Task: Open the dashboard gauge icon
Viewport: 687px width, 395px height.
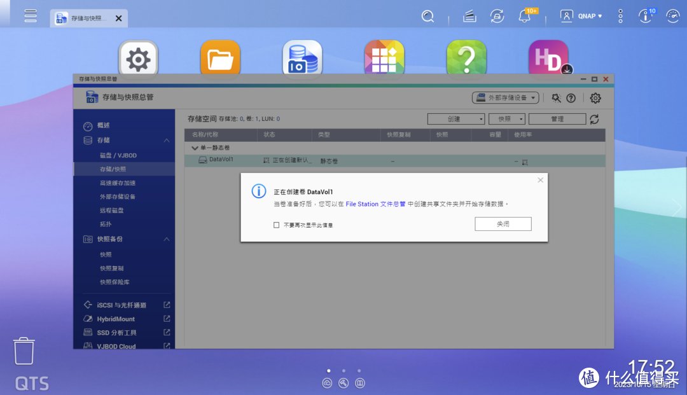Action: [672, 16]
